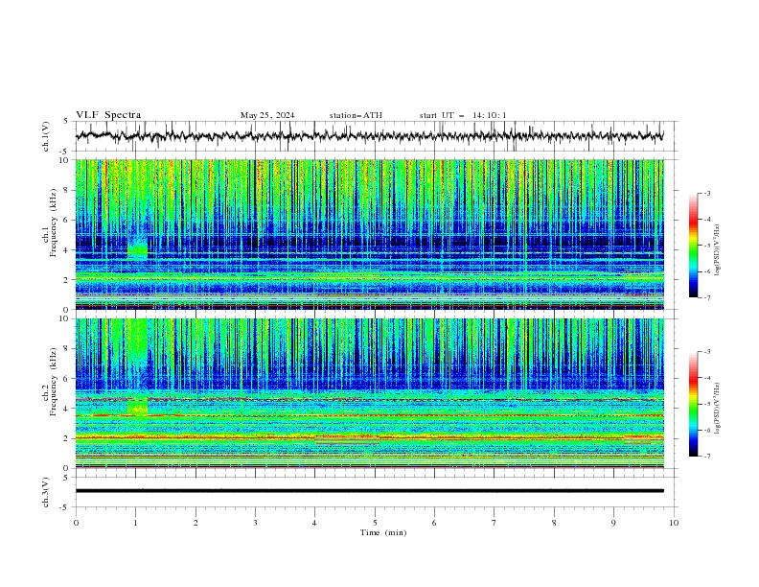The height and width of the screenshot is (587, 759).
Task: Click the time axis tick label "4"
Action: [x=315, y=523]
